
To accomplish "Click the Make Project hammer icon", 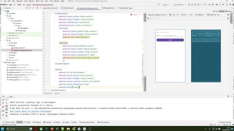I will click(x=159, y=5).
